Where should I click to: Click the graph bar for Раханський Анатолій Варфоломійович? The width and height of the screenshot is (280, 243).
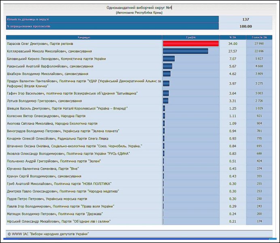click(x=168, y=66)
